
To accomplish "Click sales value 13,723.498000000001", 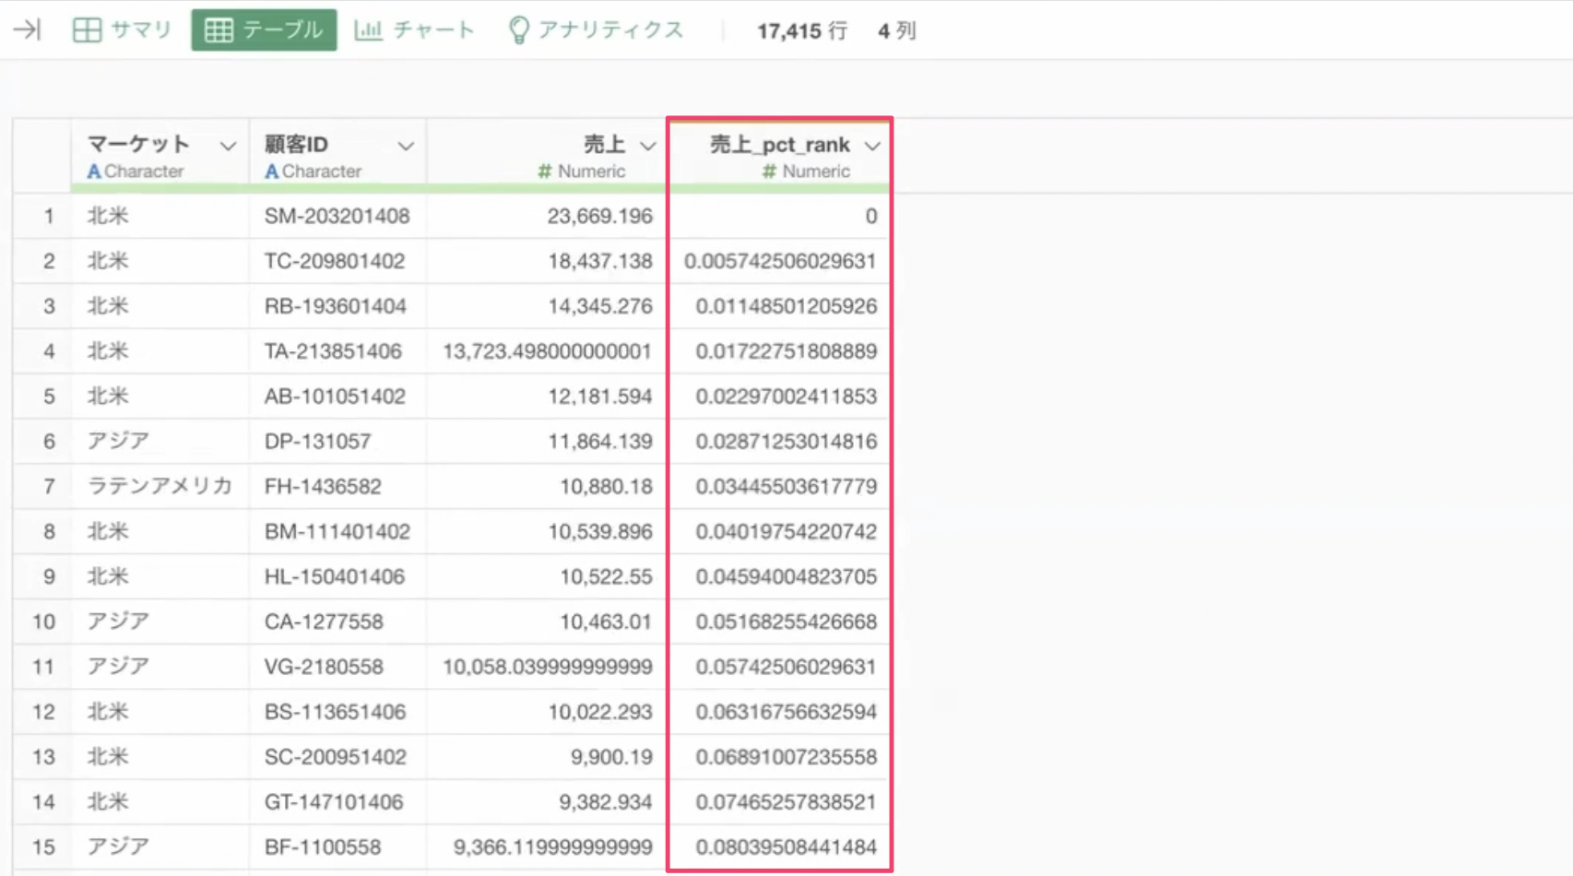I will click(x=547, y=351).
